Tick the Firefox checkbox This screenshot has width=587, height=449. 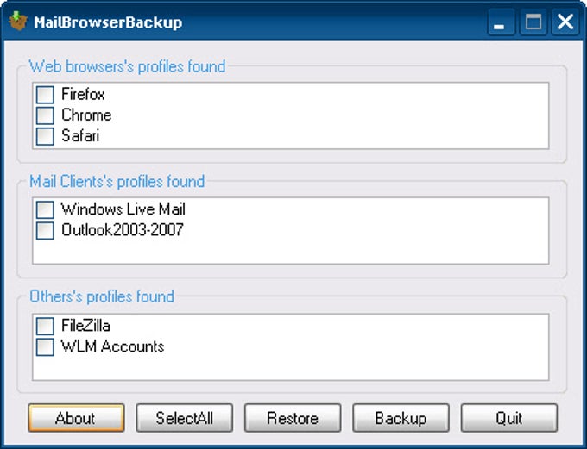[x=45, y=95]
